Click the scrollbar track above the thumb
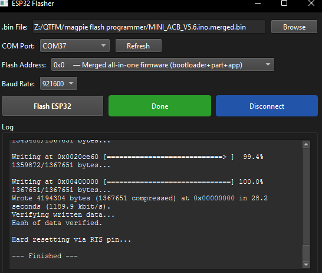The width and height of the screenshot is (322, 273). (306, 196)
